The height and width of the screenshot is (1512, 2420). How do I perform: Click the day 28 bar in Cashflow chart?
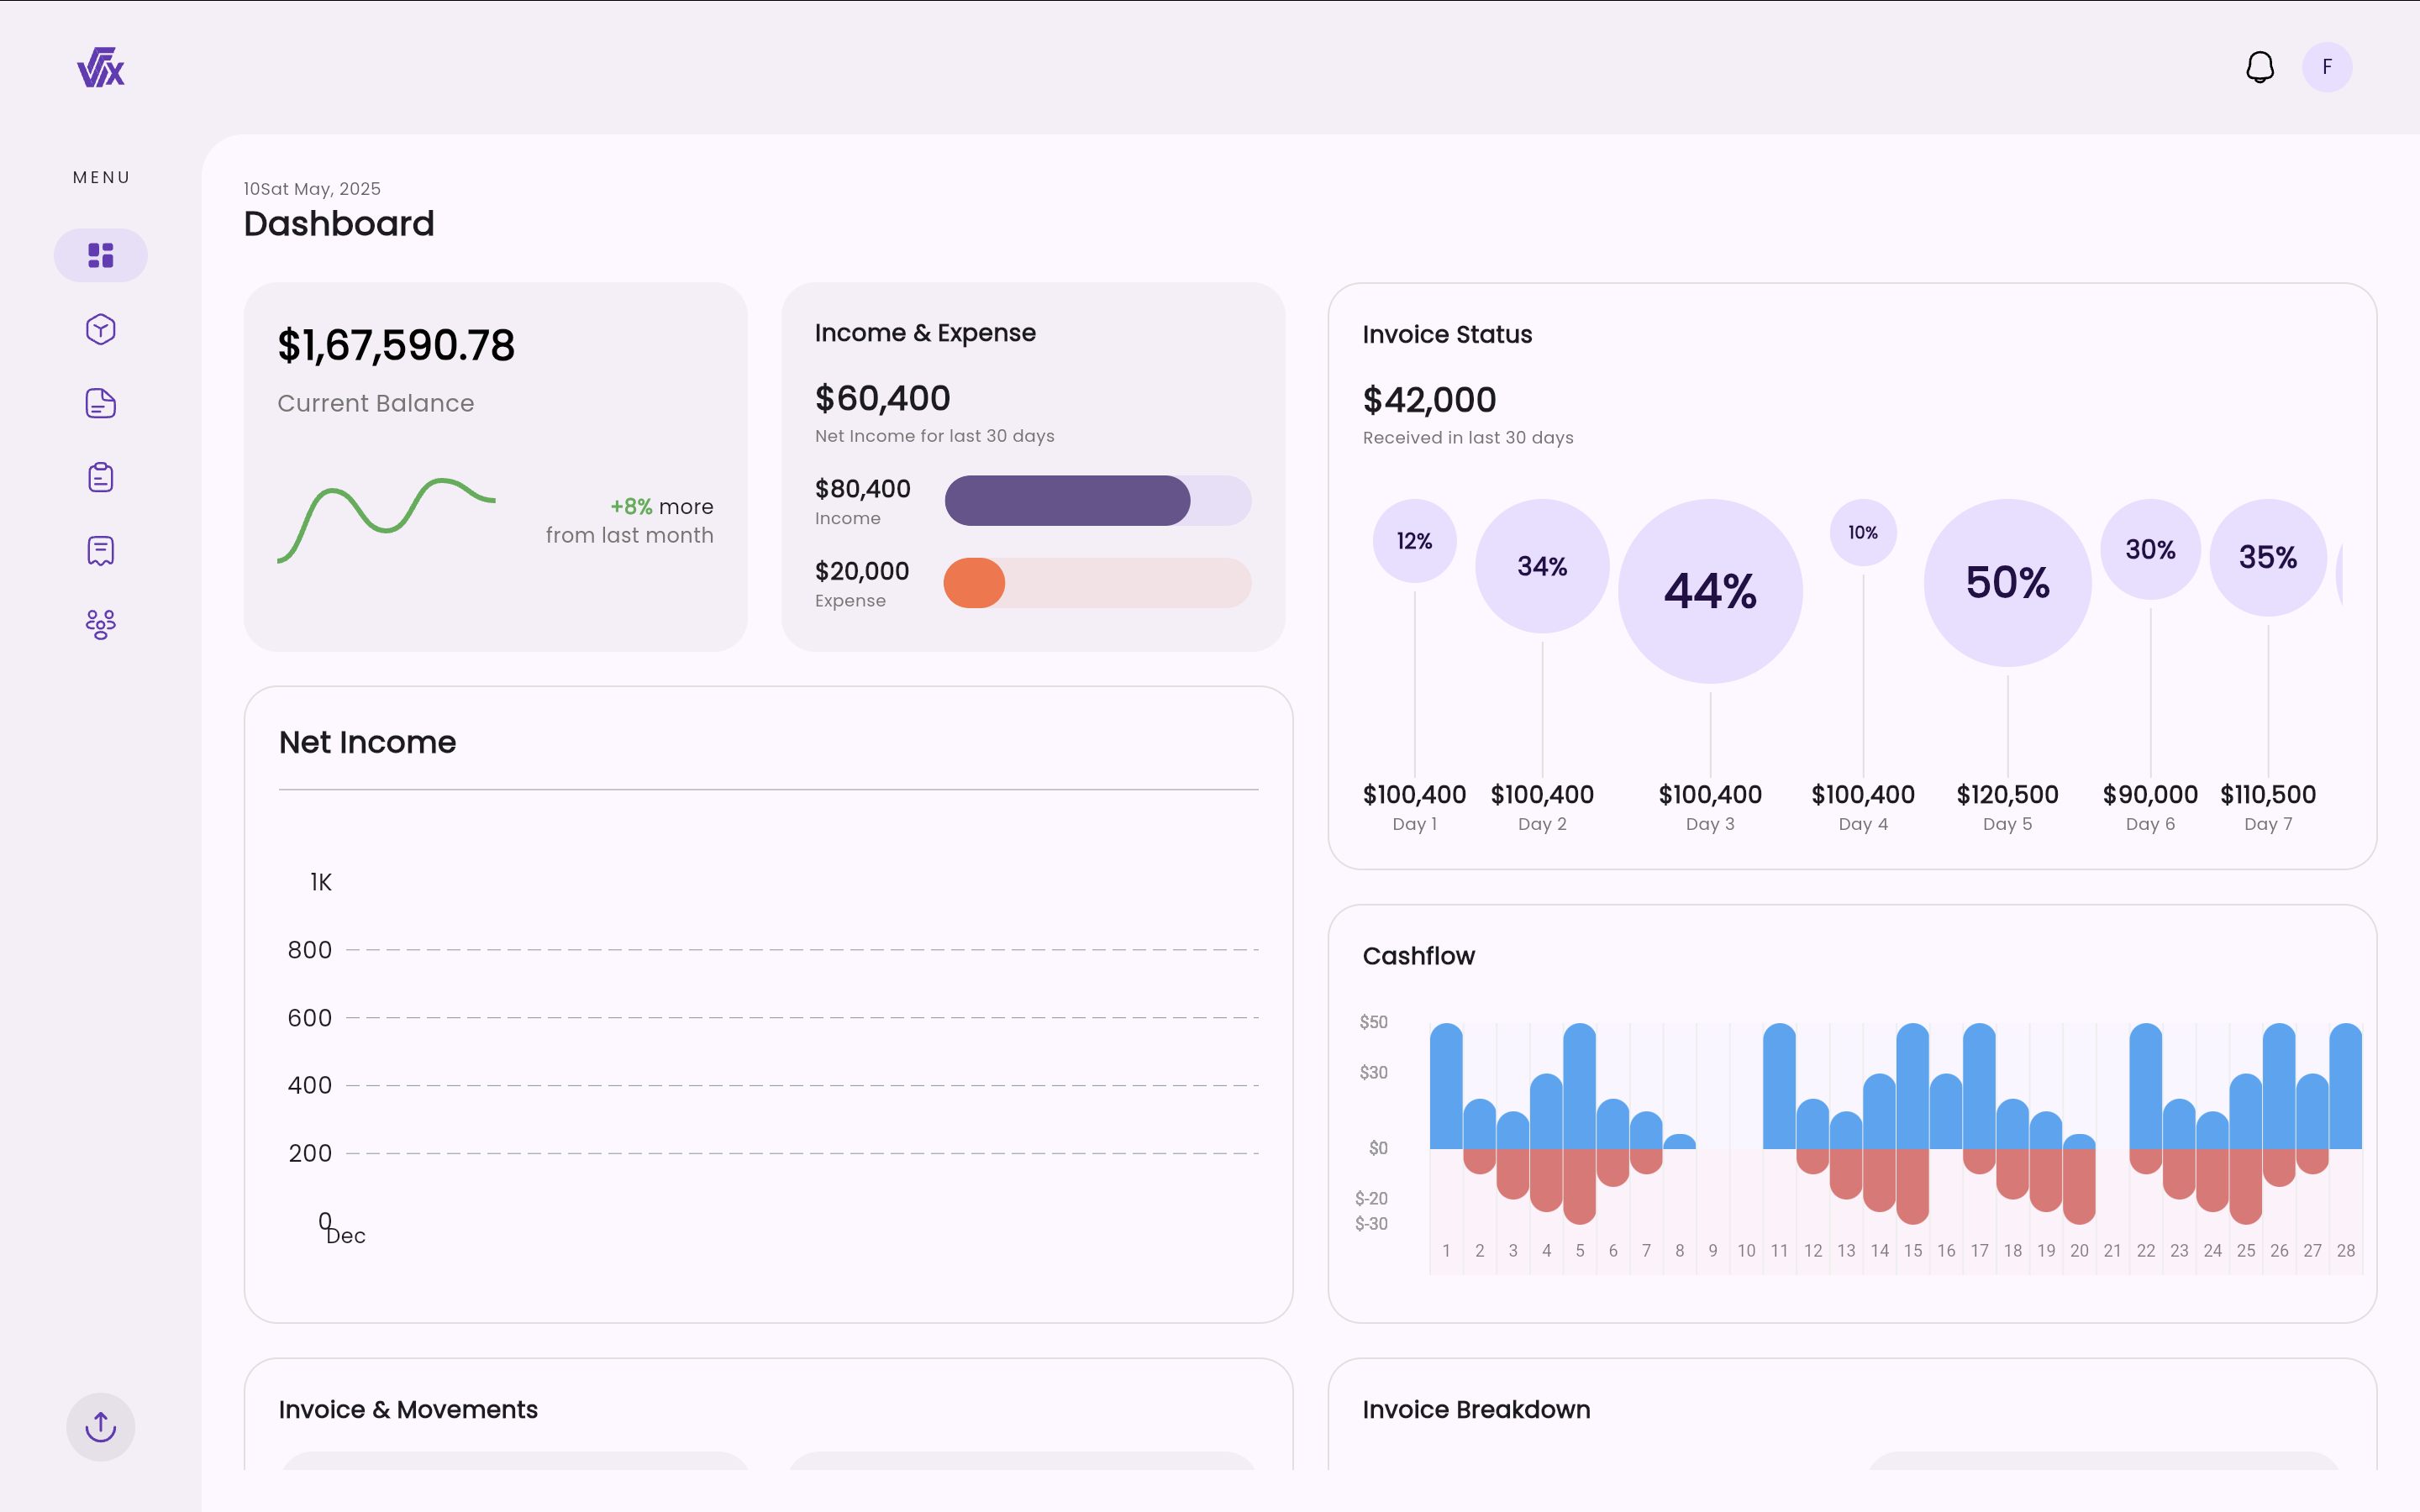click(2345, 1086)
